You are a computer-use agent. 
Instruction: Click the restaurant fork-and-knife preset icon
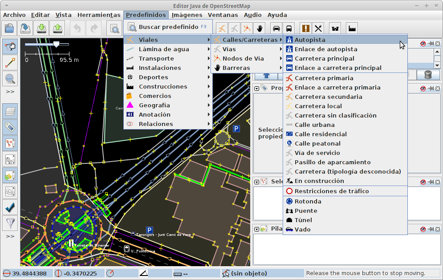pos(318,28)
